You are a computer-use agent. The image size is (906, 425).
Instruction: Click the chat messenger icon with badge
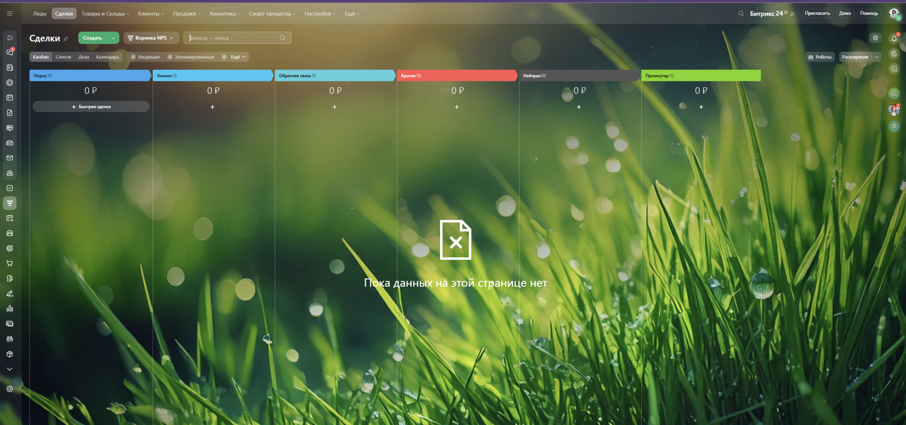(10, 52)
